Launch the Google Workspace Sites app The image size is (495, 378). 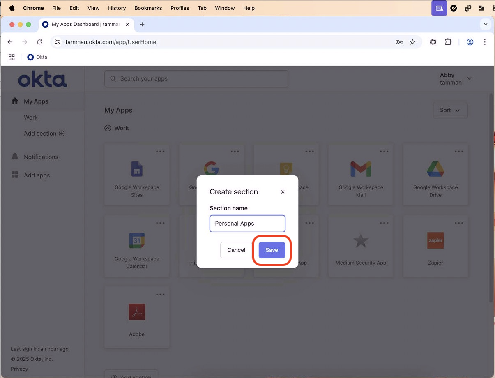point(137,175)
